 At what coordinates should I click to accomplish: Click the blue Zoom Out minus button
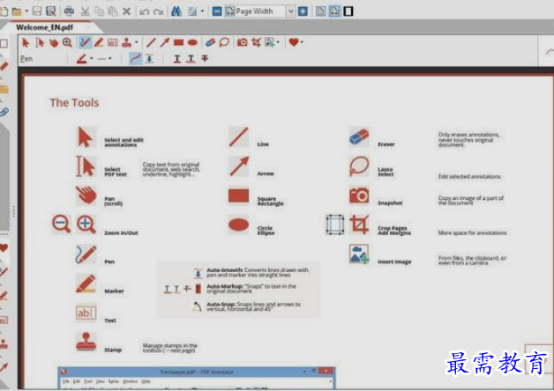(217, 11)
